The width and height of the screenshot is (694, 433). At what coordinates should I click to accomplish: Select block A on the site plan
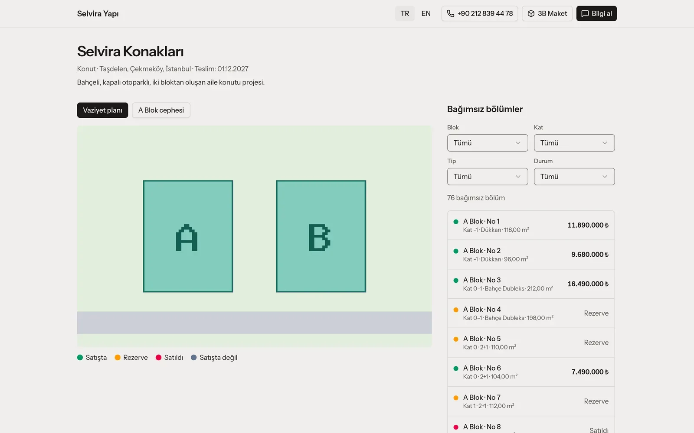point(188,236)
